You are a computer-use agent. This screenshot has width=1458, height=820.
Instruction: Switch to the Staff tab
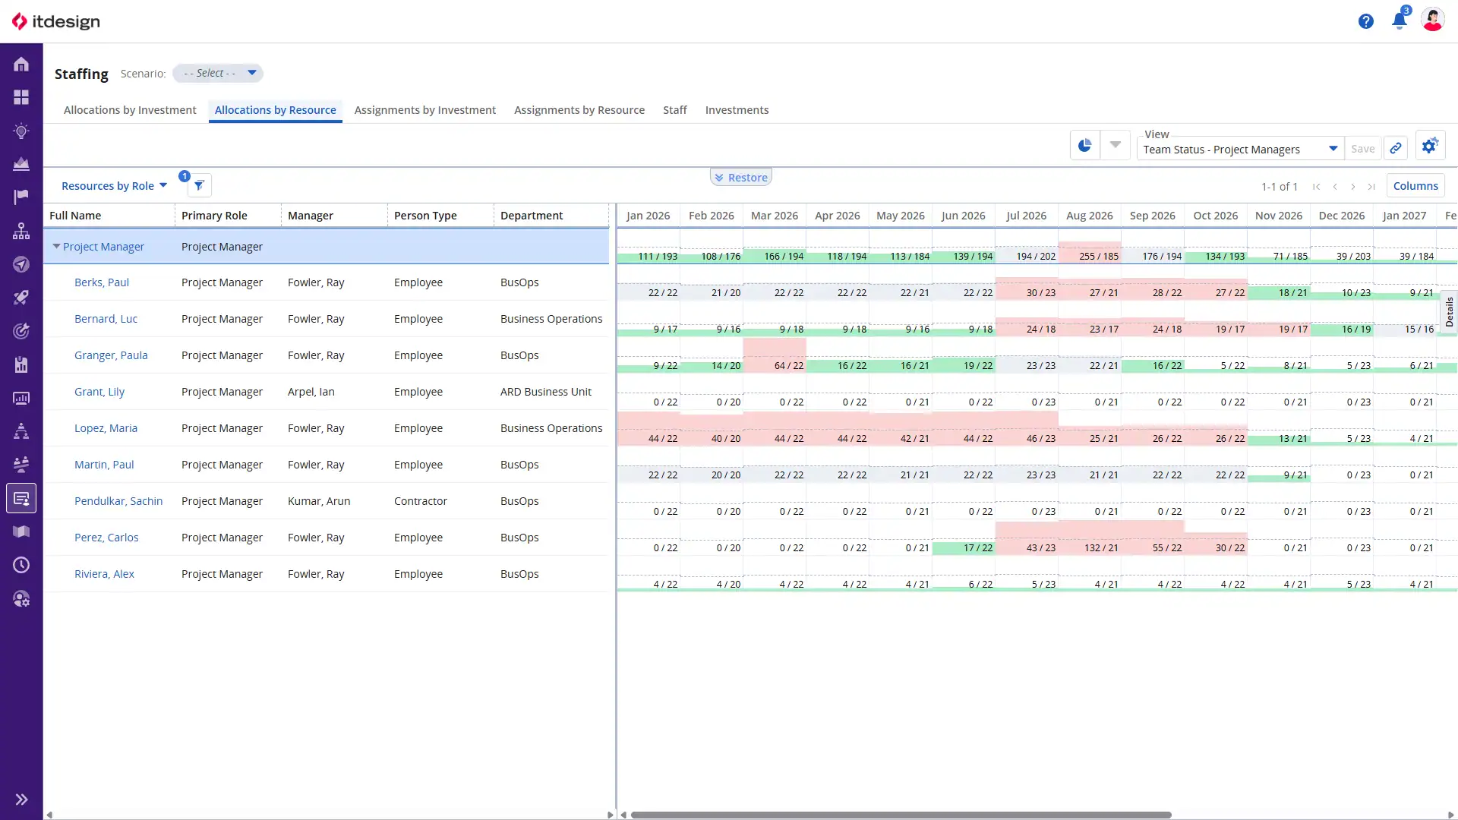click(x=675, y=110)
